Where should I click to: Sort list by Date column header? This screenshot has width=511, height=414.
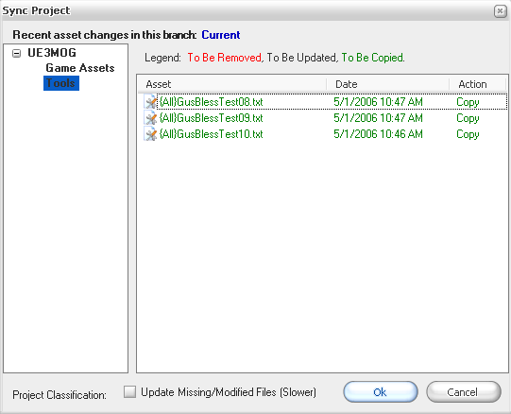coord(388,84)
